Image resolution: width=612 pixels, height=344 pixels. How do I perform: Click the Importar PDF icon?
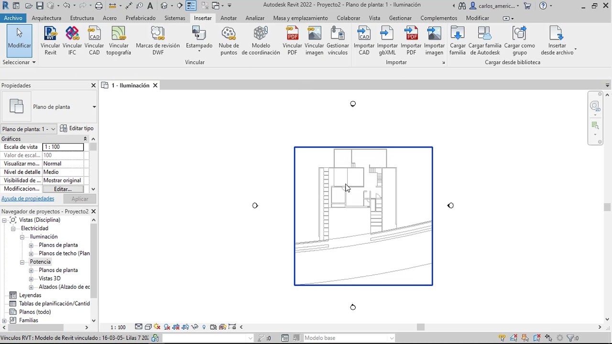coord(411,34)
